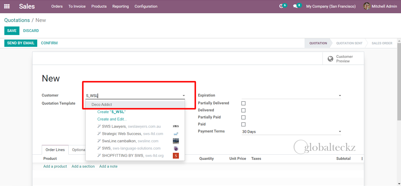Tick the Paid checkbox

click(x=244, y=124)
